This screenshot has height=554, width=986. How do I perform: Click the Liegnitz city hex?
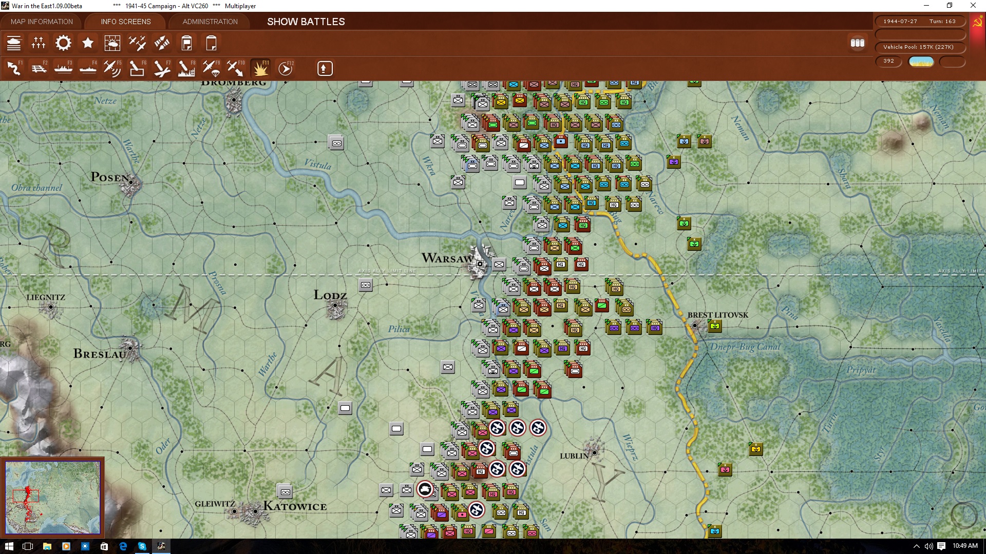pos(50,307)
